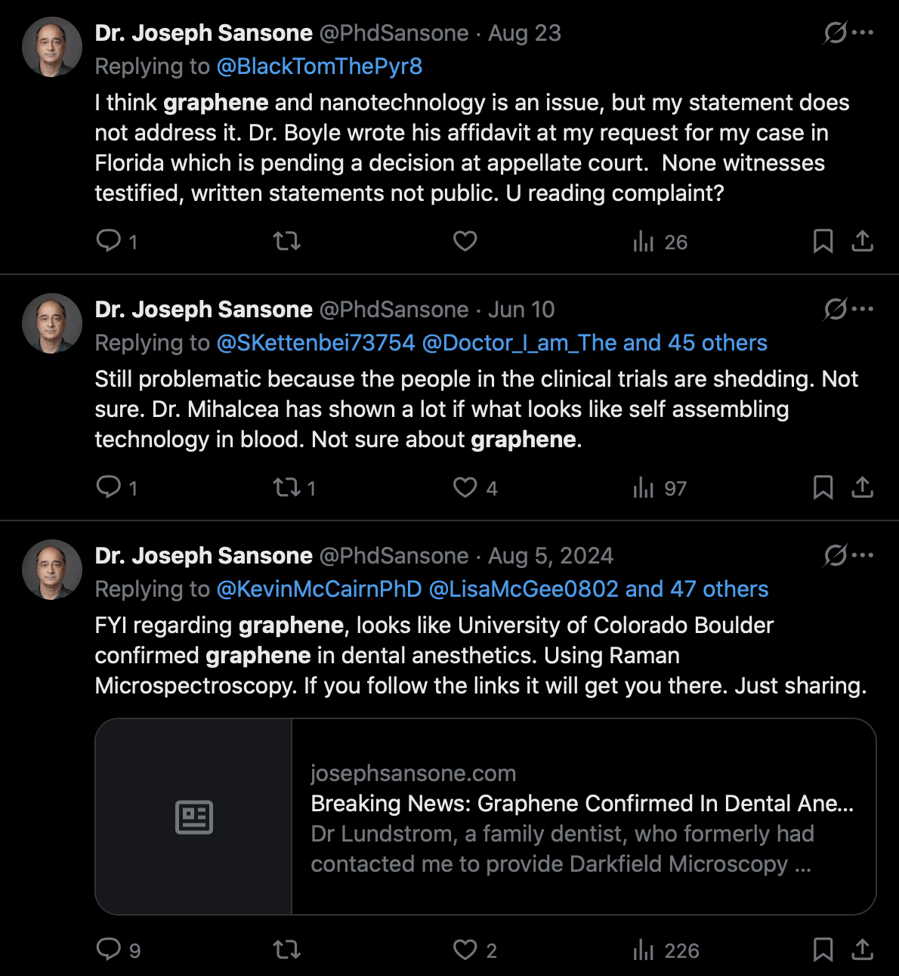Bookmark the Aug 5, 2024 tweet

point(823,950)
